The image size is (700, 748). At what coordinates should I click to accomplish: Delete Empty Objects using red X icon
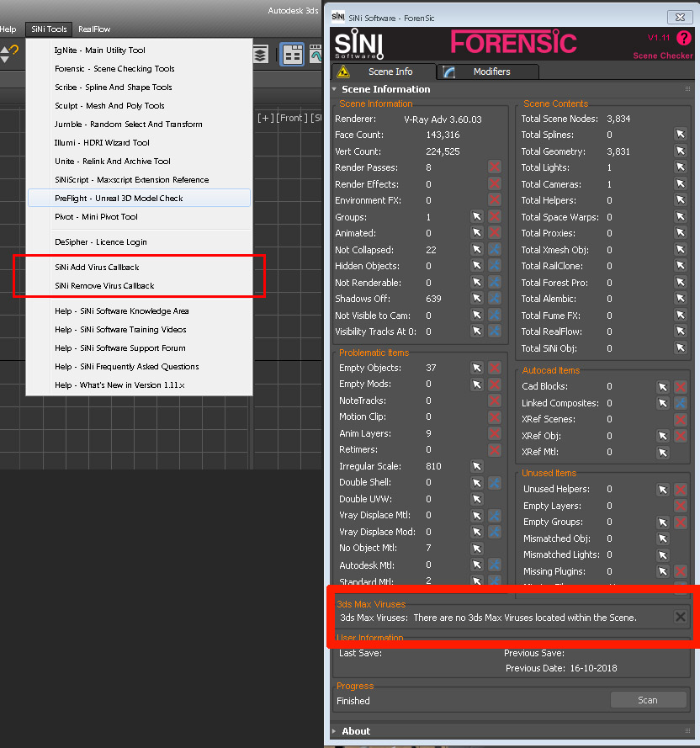tap(495, 368)
